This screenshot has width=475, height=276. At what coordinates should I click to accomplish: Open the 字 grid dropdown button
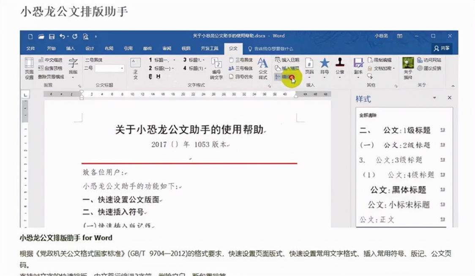[x=73, y=68]
